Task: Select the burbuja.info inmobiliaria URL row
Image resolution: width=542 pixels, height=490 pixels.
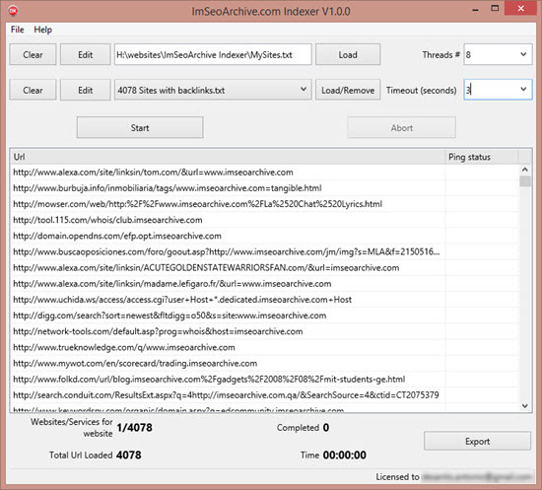Action: [264, 188]
